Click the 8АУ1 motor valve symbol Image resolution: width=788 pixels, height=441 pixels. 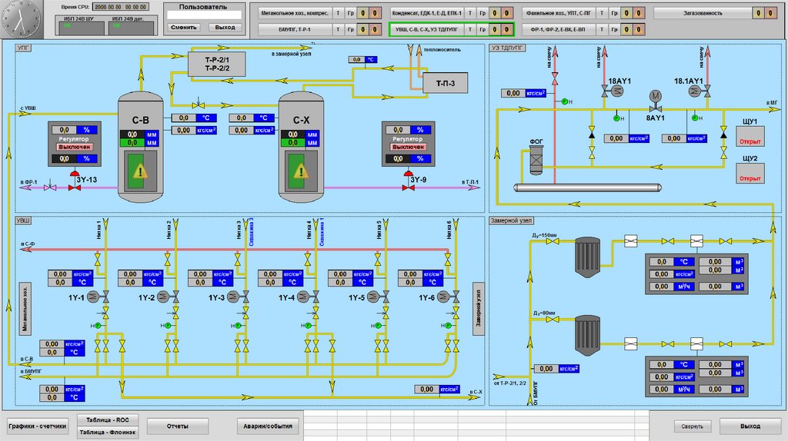tap(656, 98)
